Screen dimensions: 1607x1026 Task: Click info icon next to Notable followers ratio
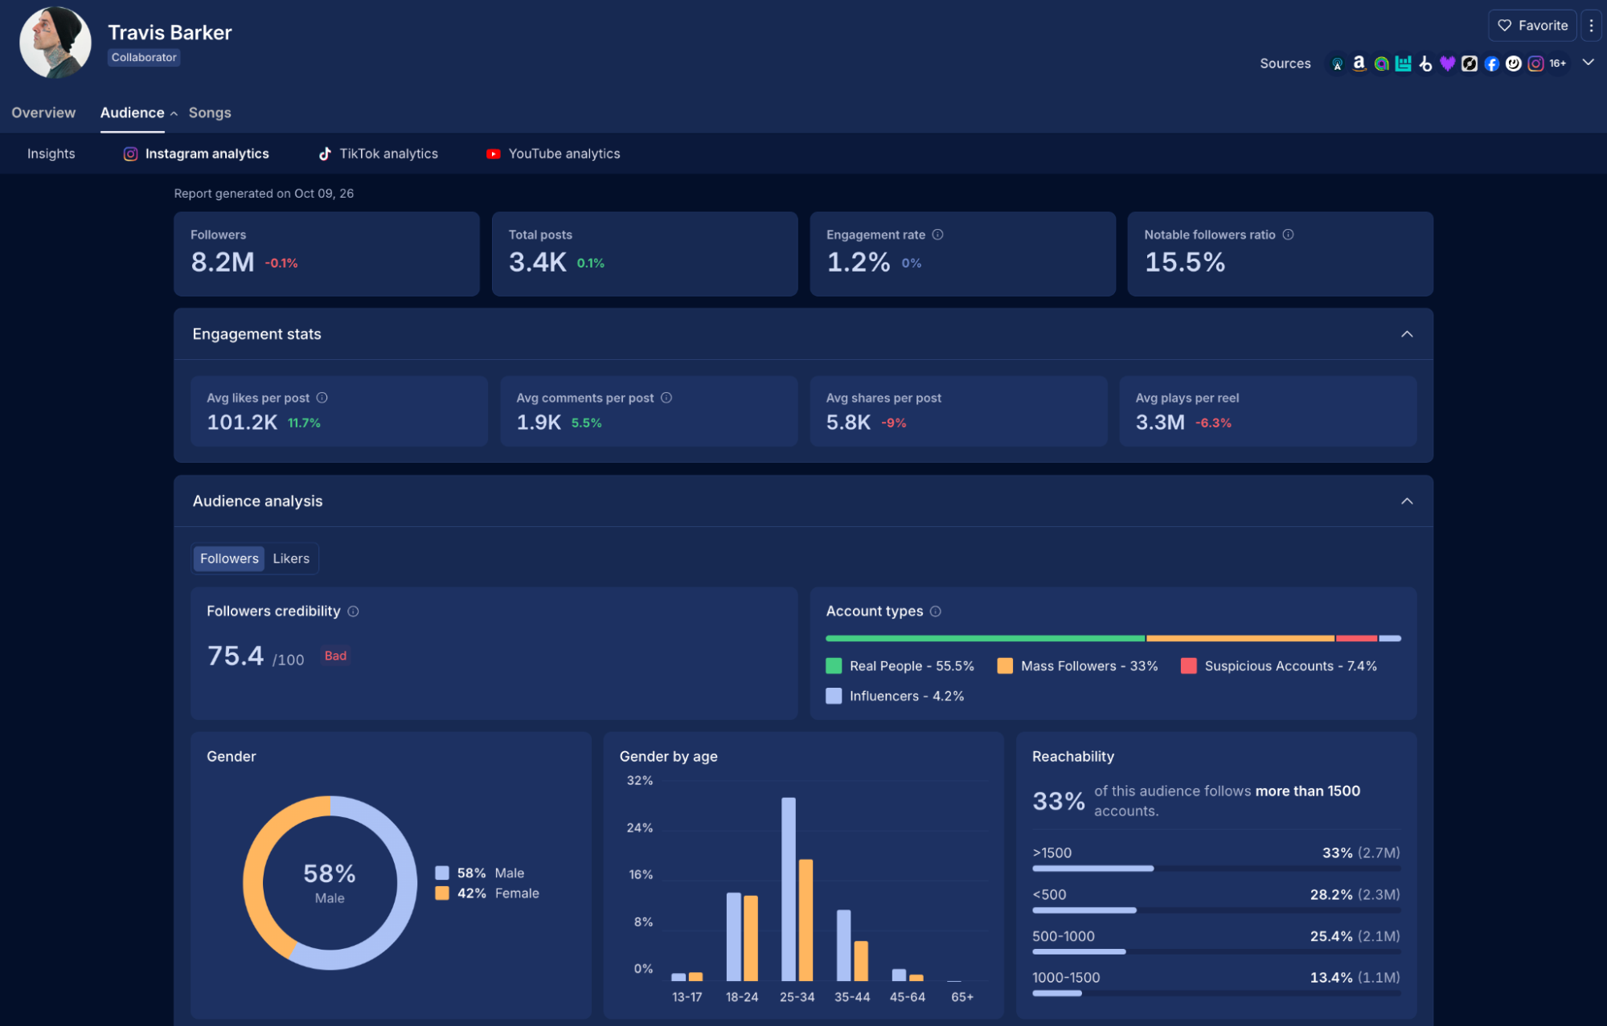click(x=1288, y=235)
